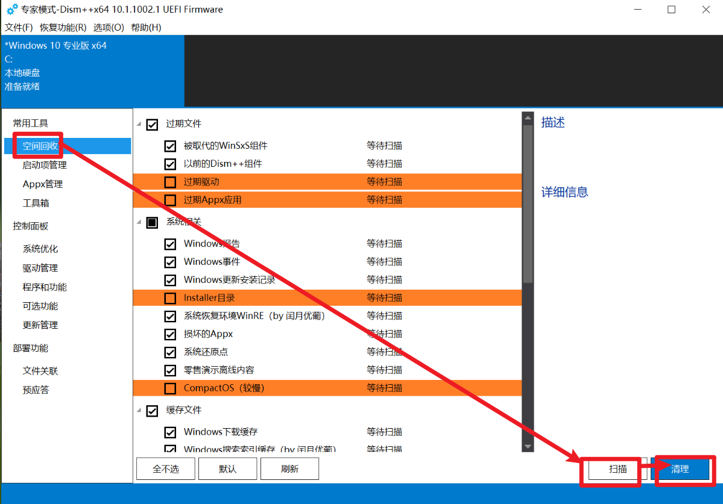Image resolution: width=723 pixels, height=504 pixels.
Task: Click the 清理 button
Action: [x=680, y=469]
